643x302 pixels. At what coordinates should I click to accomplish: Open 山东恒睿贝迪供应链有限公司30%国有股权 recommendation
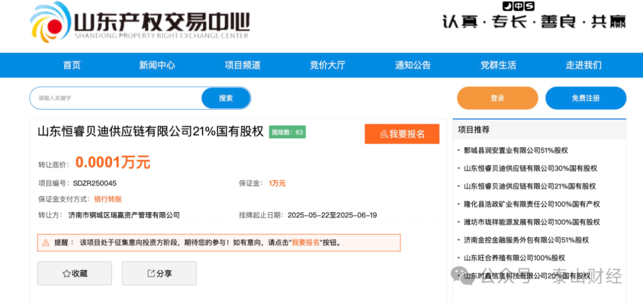[x=530, y=168]
